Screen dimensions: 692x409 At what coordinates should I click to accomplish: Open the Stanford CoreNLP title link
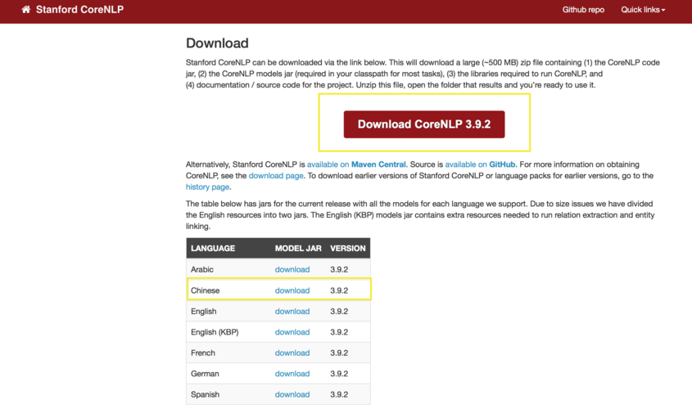(x=79, y=10)
